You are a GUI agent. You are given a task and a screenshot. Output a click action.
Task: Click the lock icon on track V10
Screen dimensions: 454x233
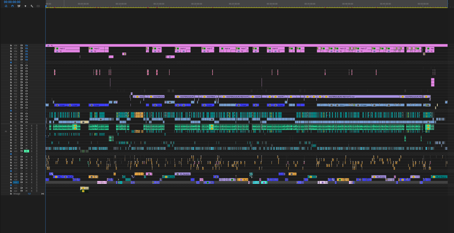pyautogui.click(x=11, y=97)
